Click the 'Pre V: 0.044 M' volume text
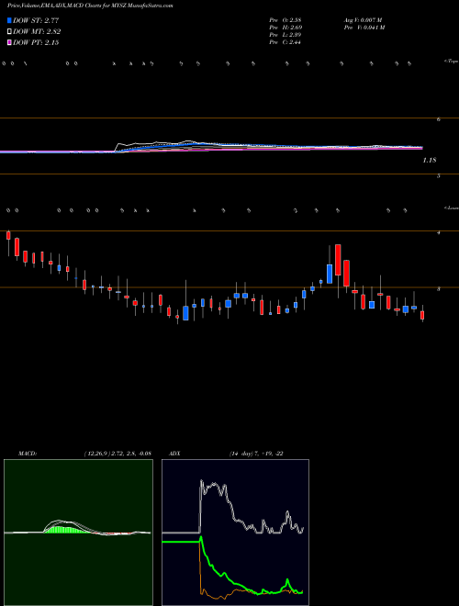The image size is (459, 606). [364, 27]
